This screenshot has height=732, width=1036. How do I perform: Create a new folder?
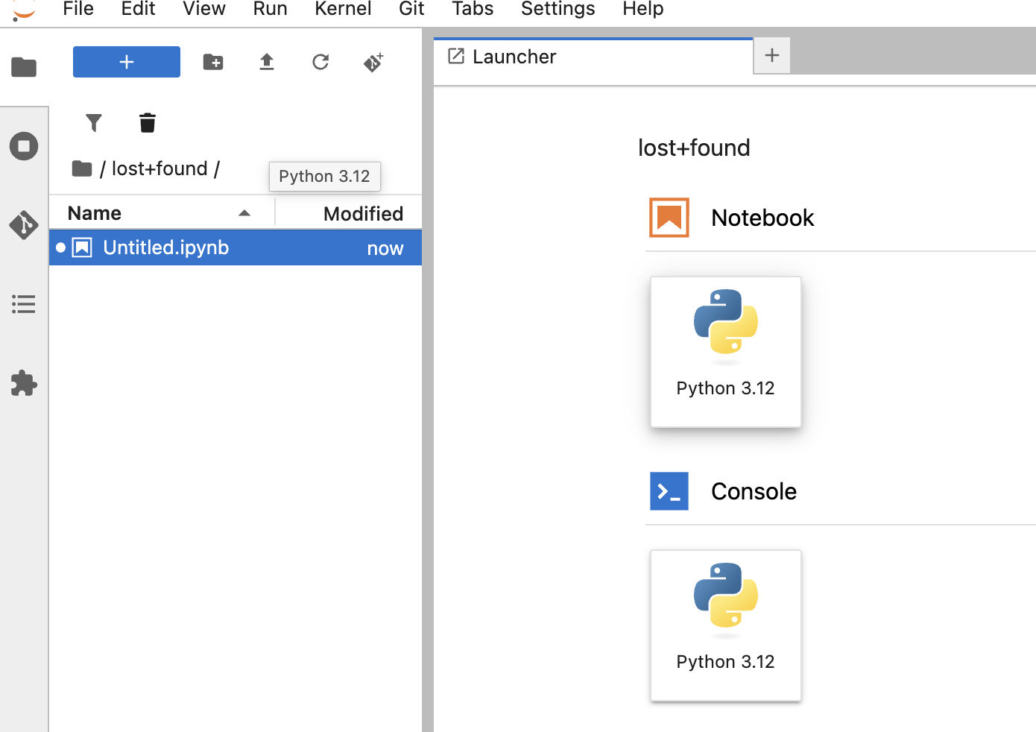coord(213,62)
